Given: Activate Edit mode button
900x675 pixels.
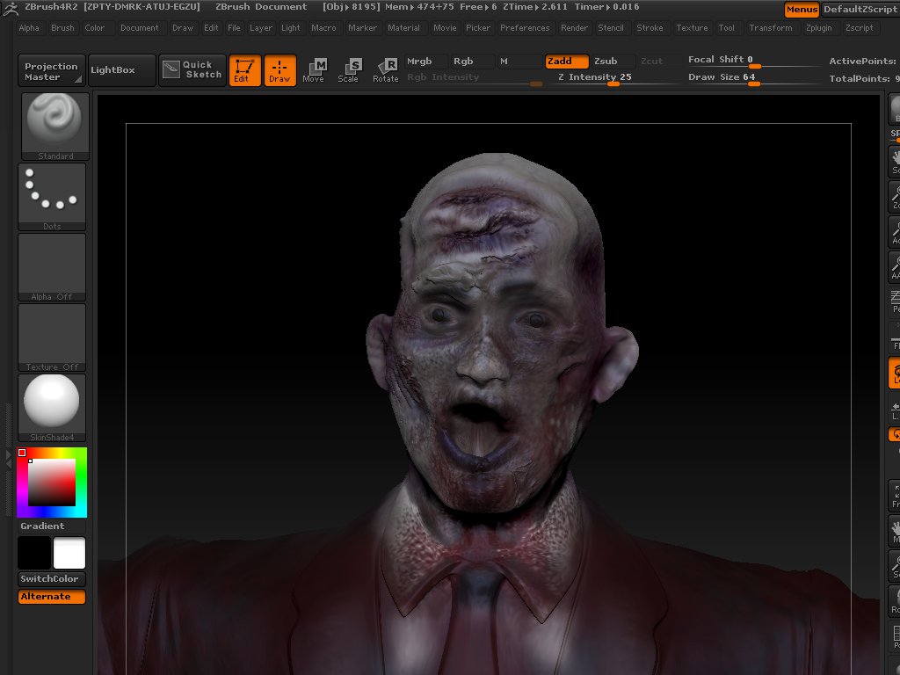Looking at the screenshot, I should pos(245,70).
